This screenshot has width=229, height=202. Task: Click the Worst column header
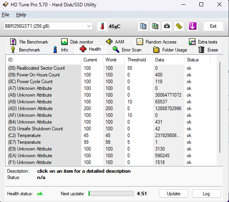(x=114, y=60)
